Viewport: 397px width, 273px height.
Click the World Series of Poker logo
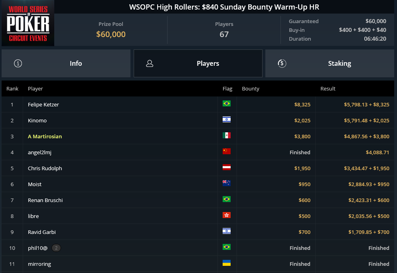[x=28, y=23]
